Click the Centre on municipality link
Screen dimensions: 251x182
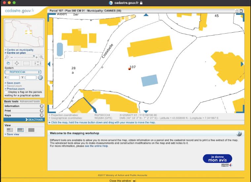(19, 50)
